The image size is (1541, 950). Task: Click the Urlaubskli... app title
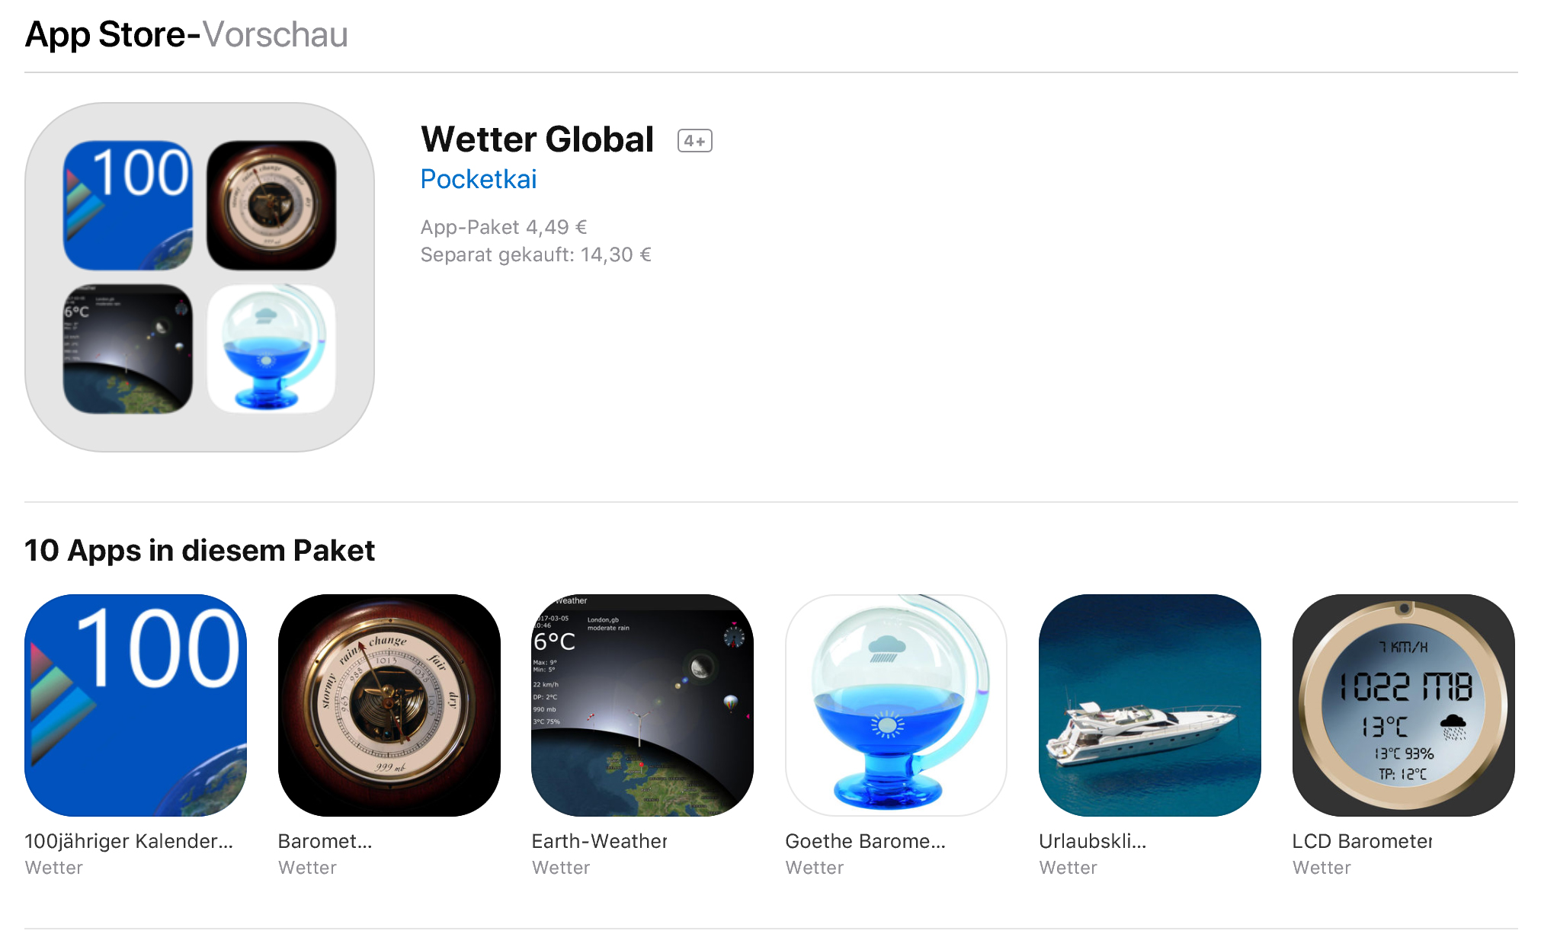[1092, 841]
